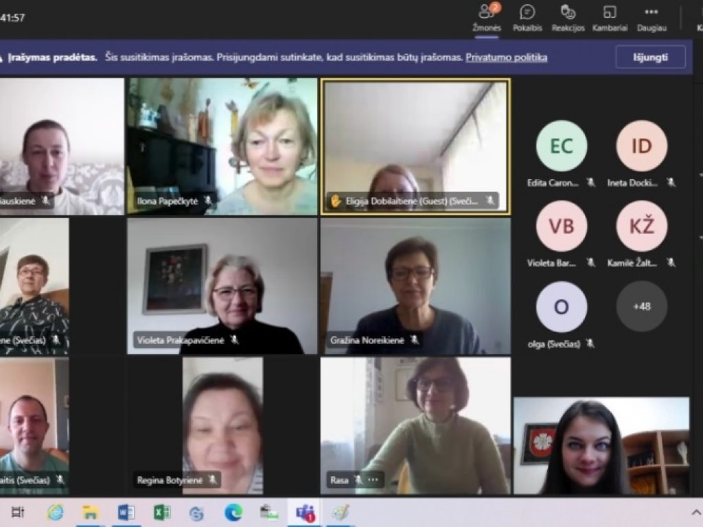Image resolution: width=703 pixels, height=527 pixels.
Task: Open the Pokalbis chat panel
Action: [x=527, y=18]
